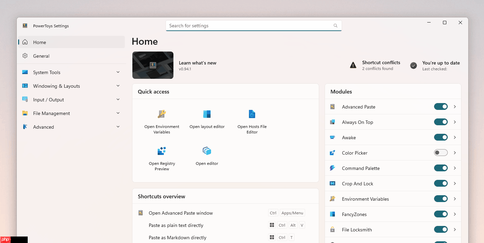
Task: Click the Crop And Lock module icon
Action: pyautogui.click(x=332, y=184)
